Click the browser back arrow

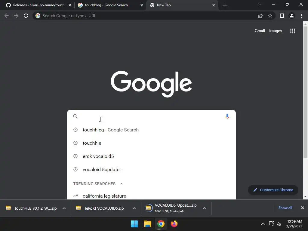7,16
